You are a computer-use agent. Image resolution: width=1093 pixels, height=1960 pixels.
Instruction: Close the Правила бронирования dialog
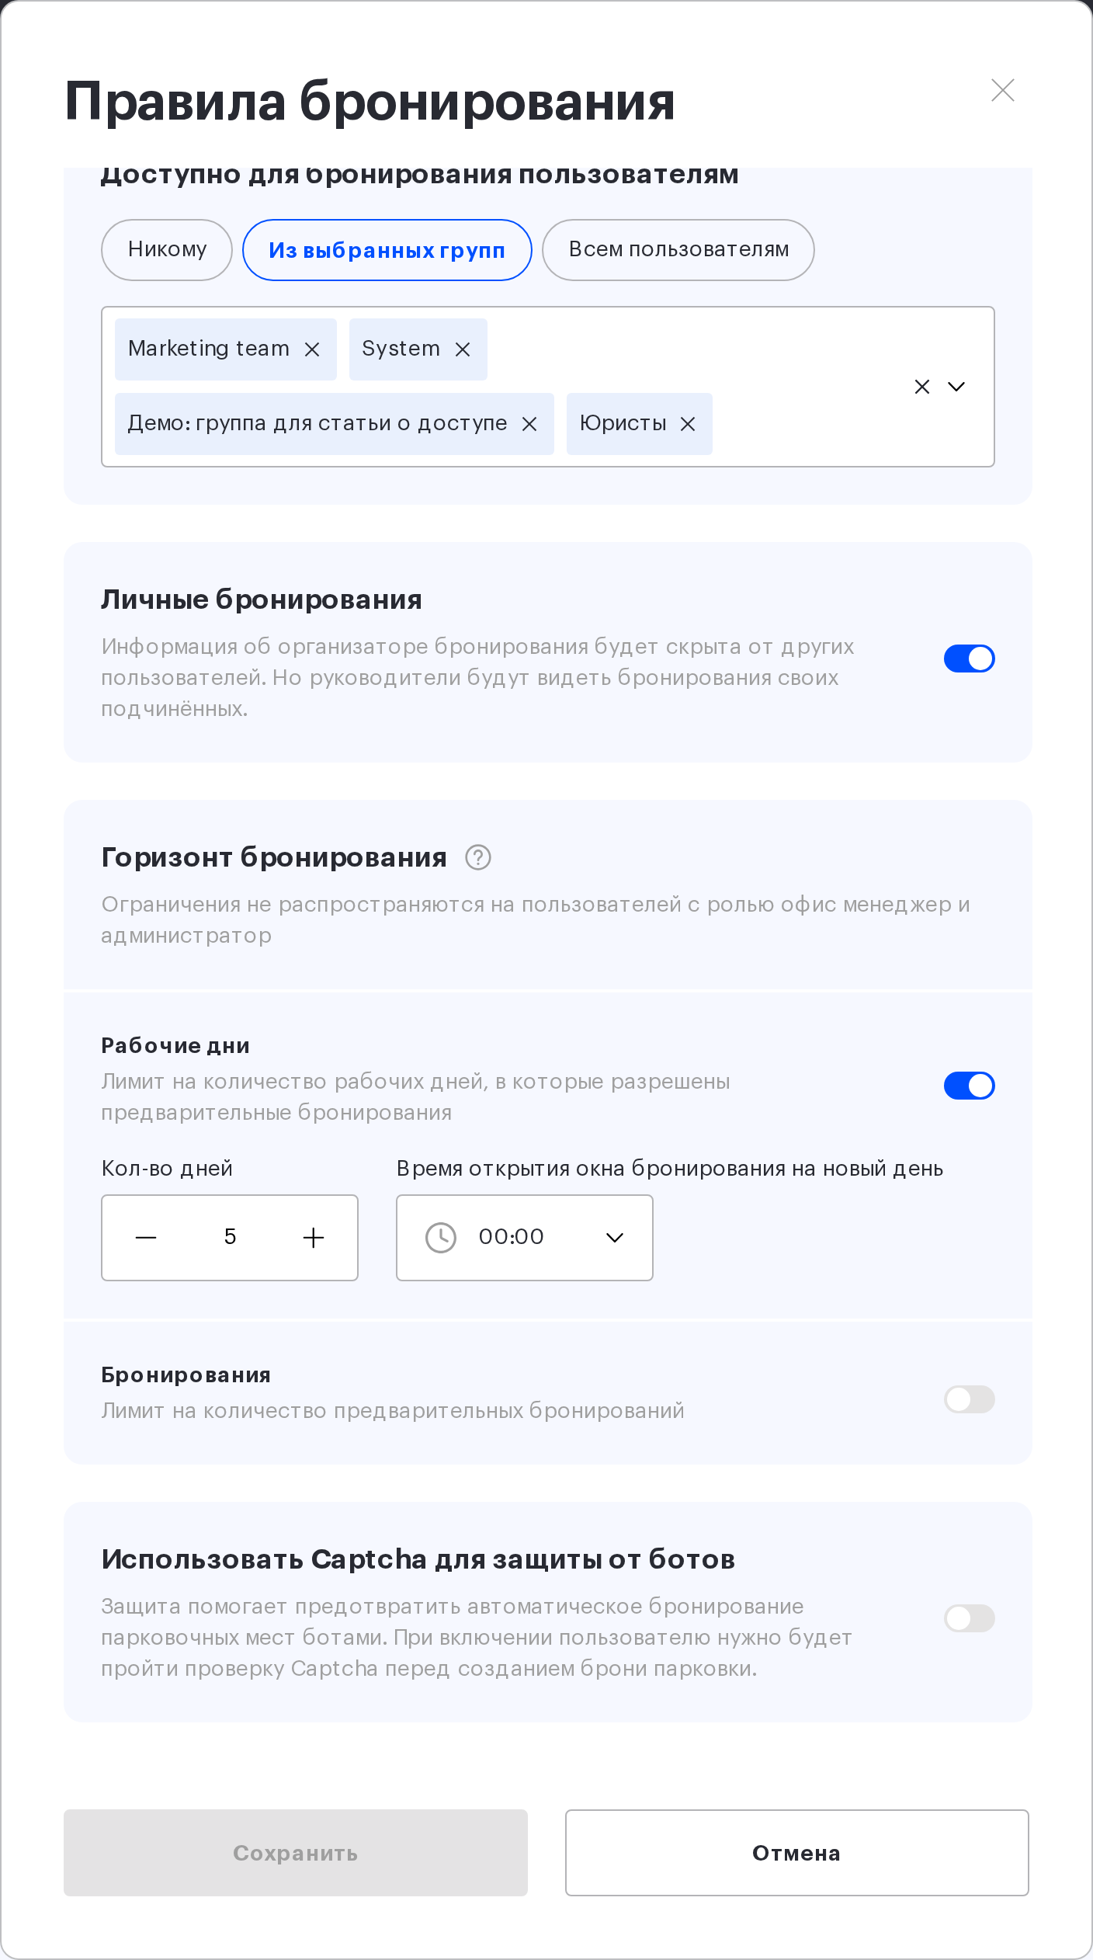point(1003,90)
